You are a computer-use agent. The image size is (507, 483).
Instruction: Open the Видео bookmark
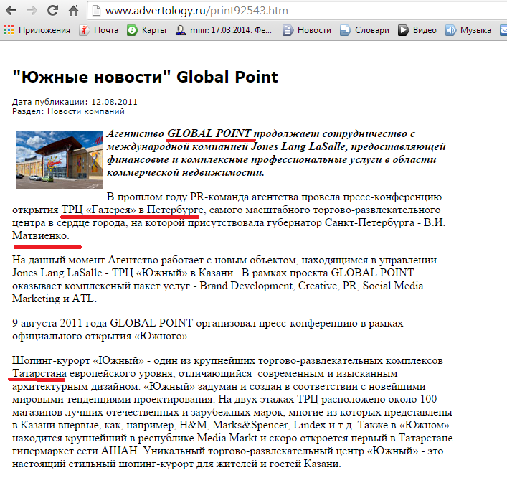coord(417,30)
